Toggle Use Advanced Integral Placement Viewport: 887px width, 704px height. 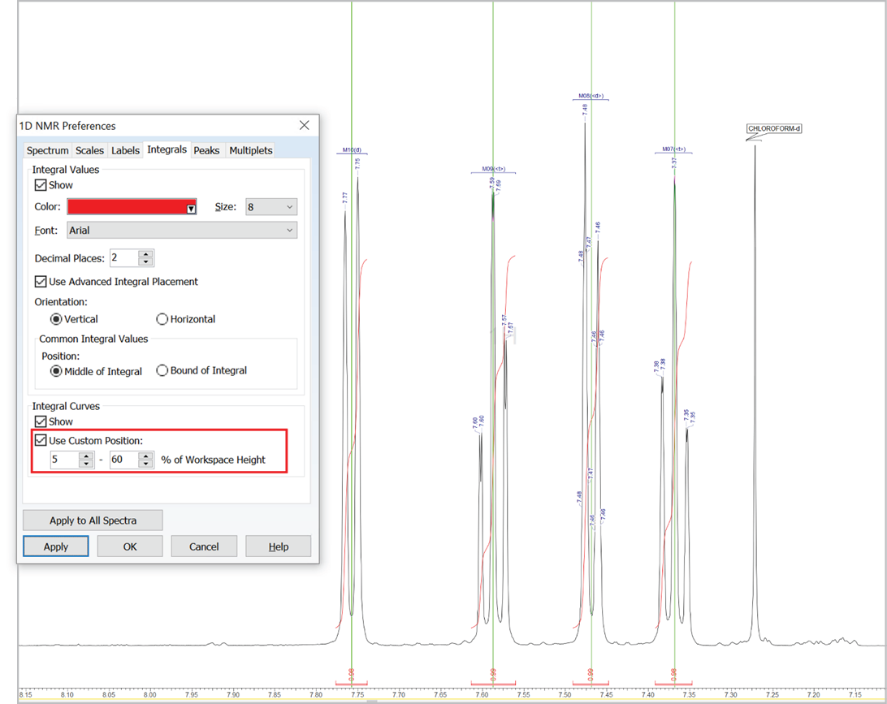coord(40,281)
